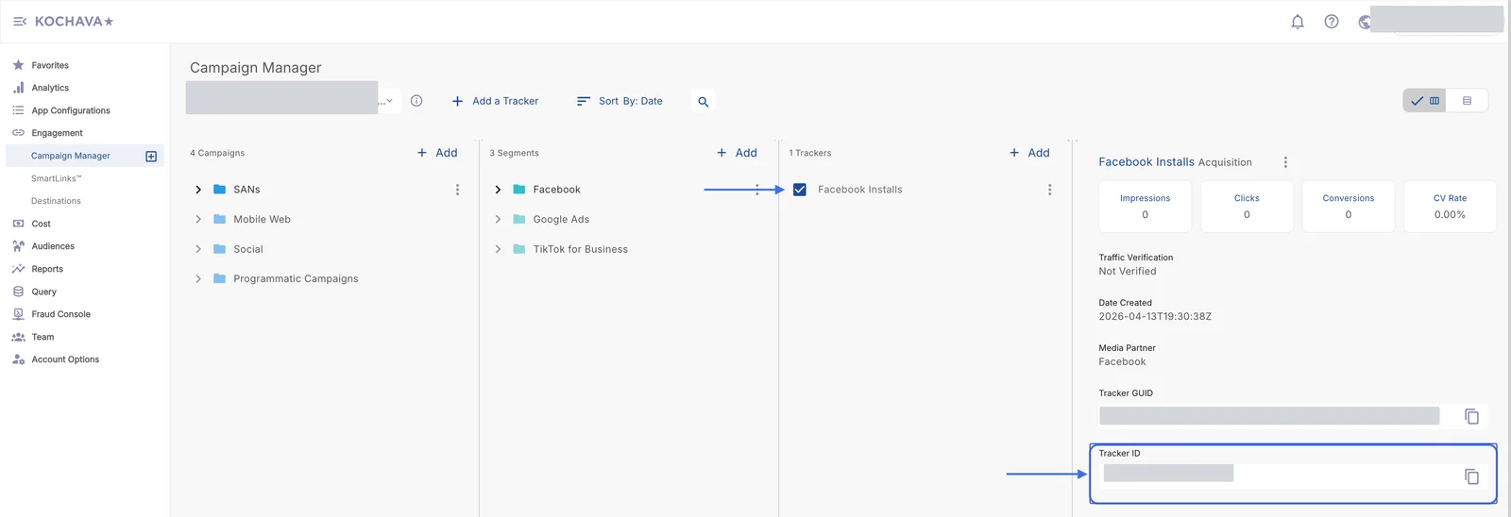The height and width of the screenshot is (517, 1511).
Task: Select the Google Ads segment row
Action: pos(561,219)
